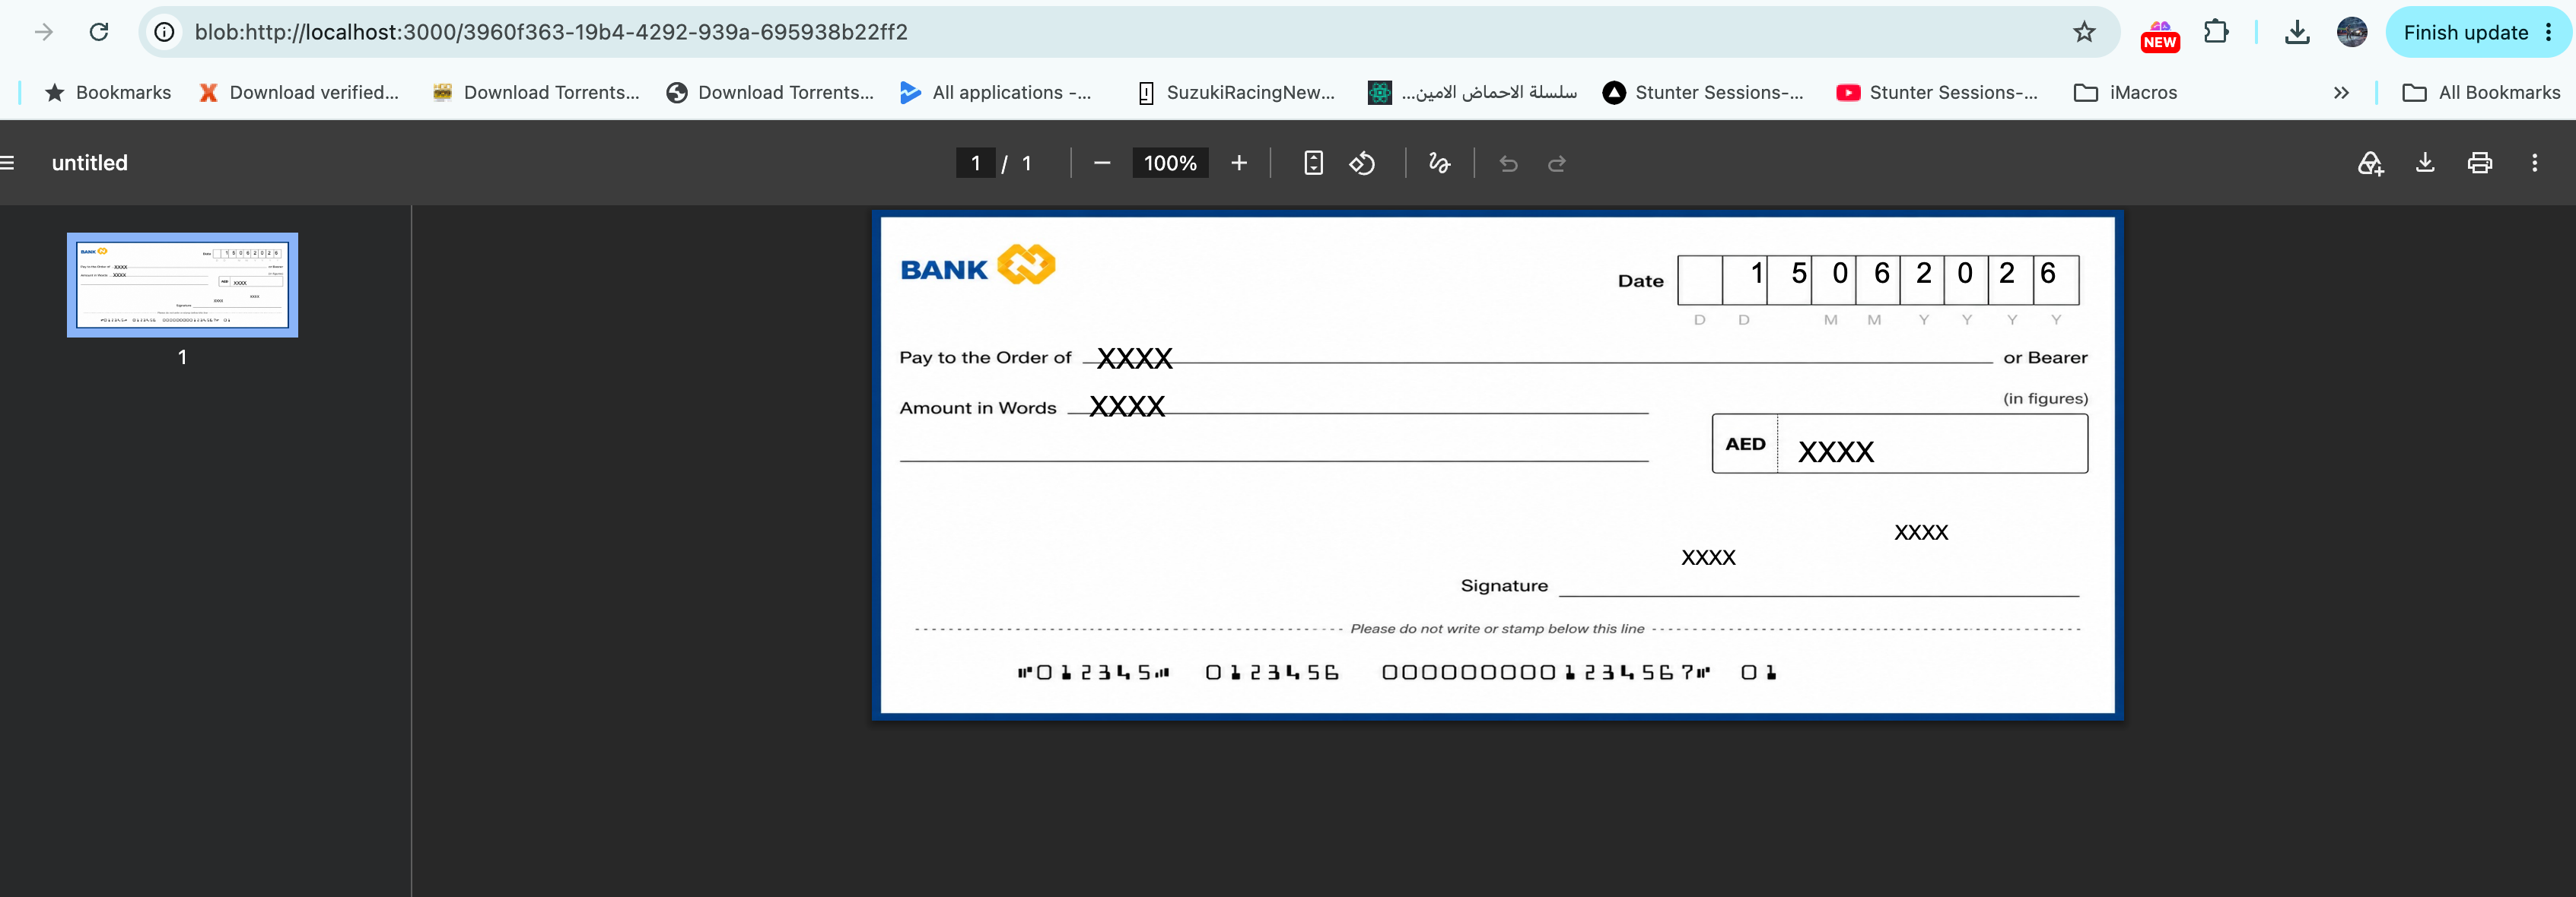Open the All Bookmarks folder

(2482, 92)
